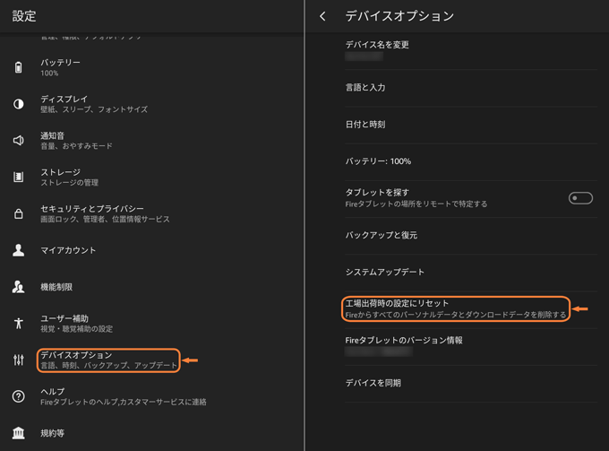Tap 音量、おやすみモード subtitle

coord(76,146)
